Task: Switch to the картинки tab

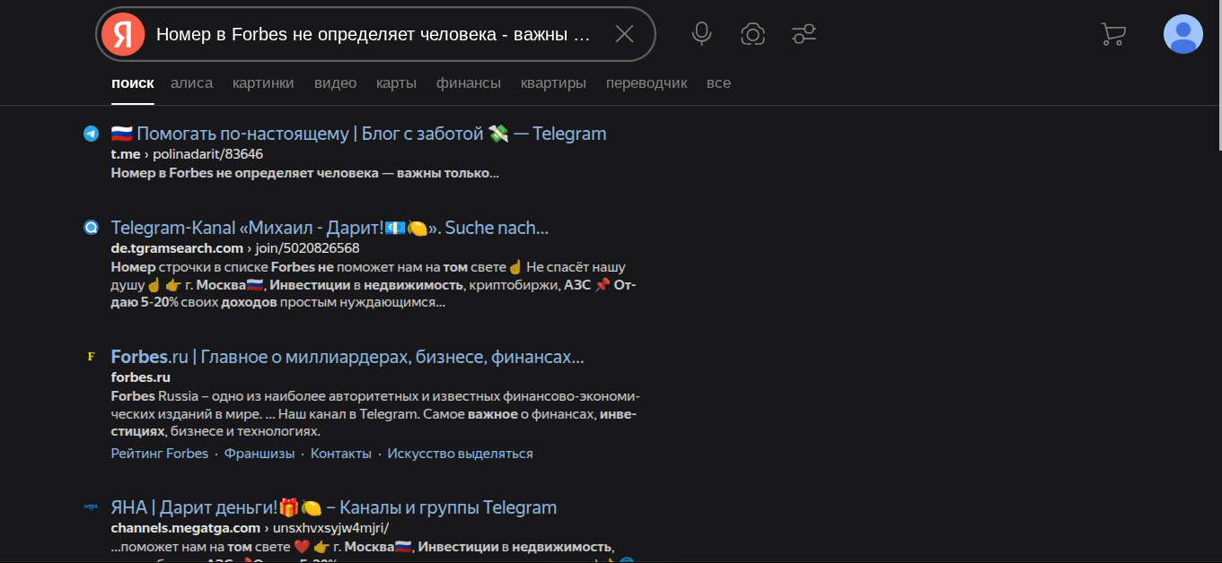Action: [x=263, y=82]
